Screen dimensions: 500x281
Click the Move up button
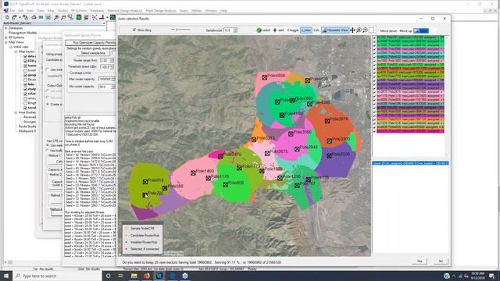(405, 31)
